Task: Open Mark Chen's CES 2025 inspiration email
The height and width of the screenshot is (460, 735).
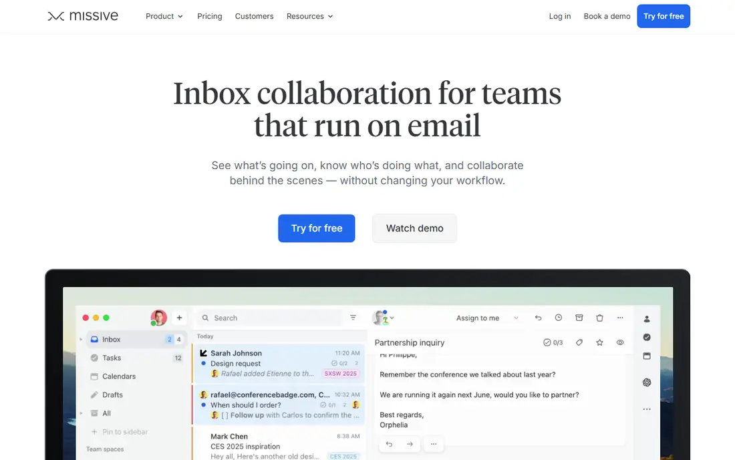Action: pyautogui.click(x=279, y=445)
